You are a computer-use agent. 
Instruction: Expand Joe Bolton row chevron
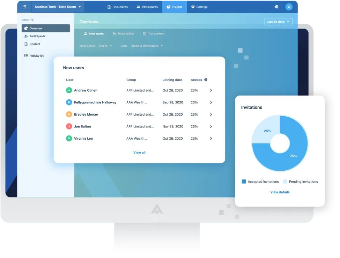tap(211, 126)
